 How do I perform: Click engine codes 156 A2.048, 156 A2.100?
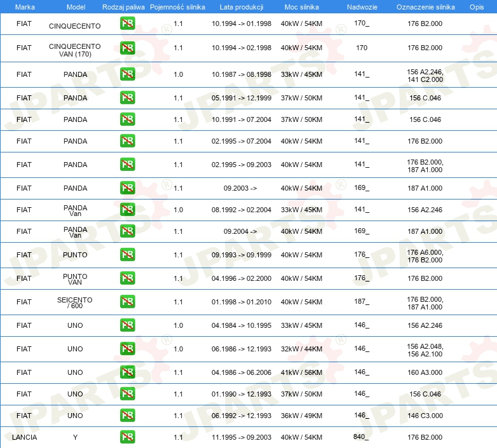pyautogui.click(x=425, y=350)
